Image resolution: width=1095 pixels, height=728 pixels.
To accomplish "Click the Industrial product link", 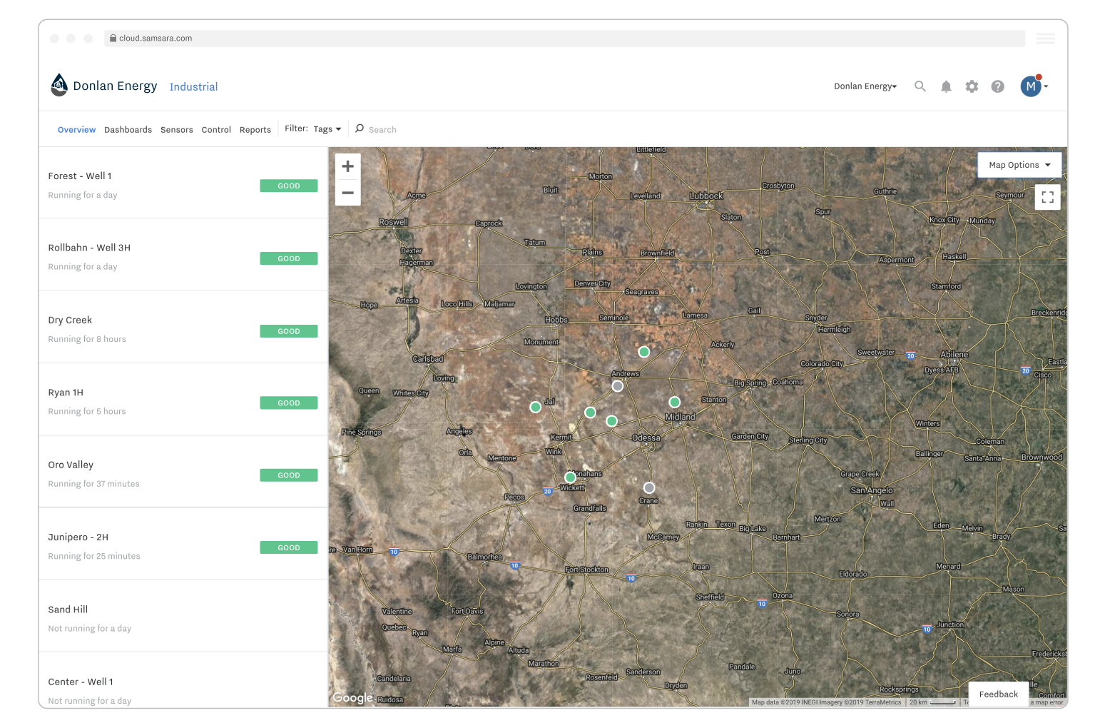I will tap(194, 86).
